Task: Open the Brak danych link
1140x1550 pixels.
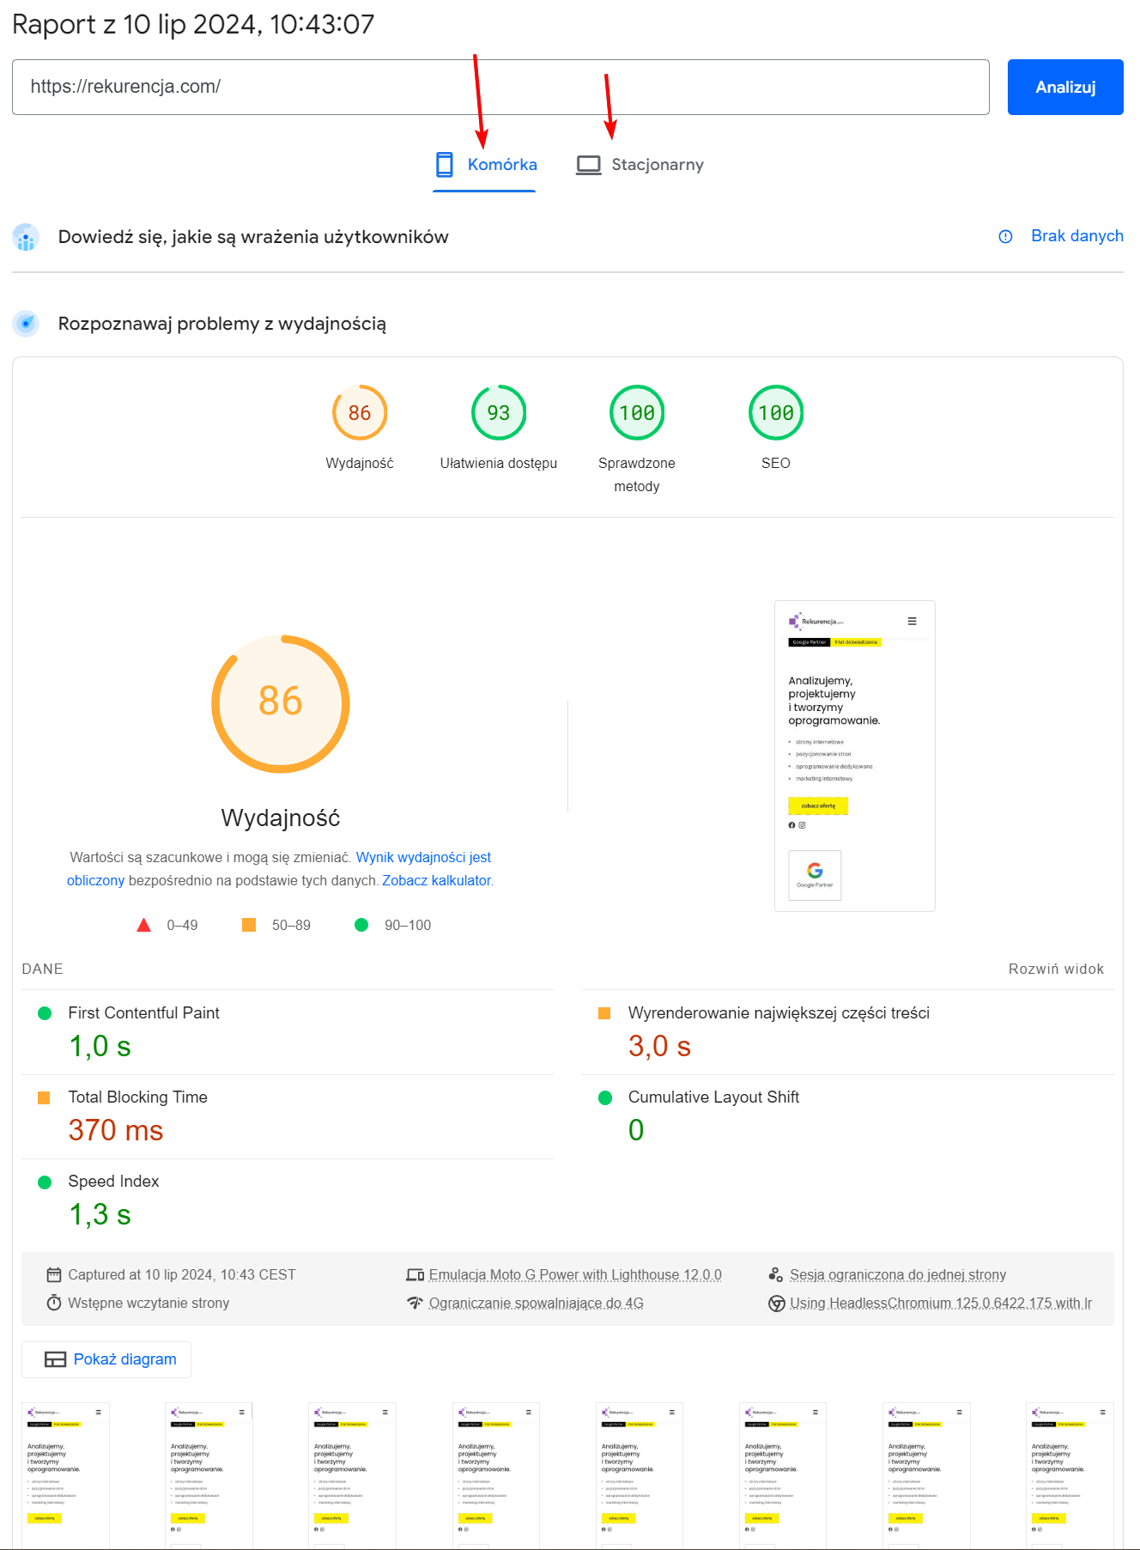Action: click(x=1077, y=236)
